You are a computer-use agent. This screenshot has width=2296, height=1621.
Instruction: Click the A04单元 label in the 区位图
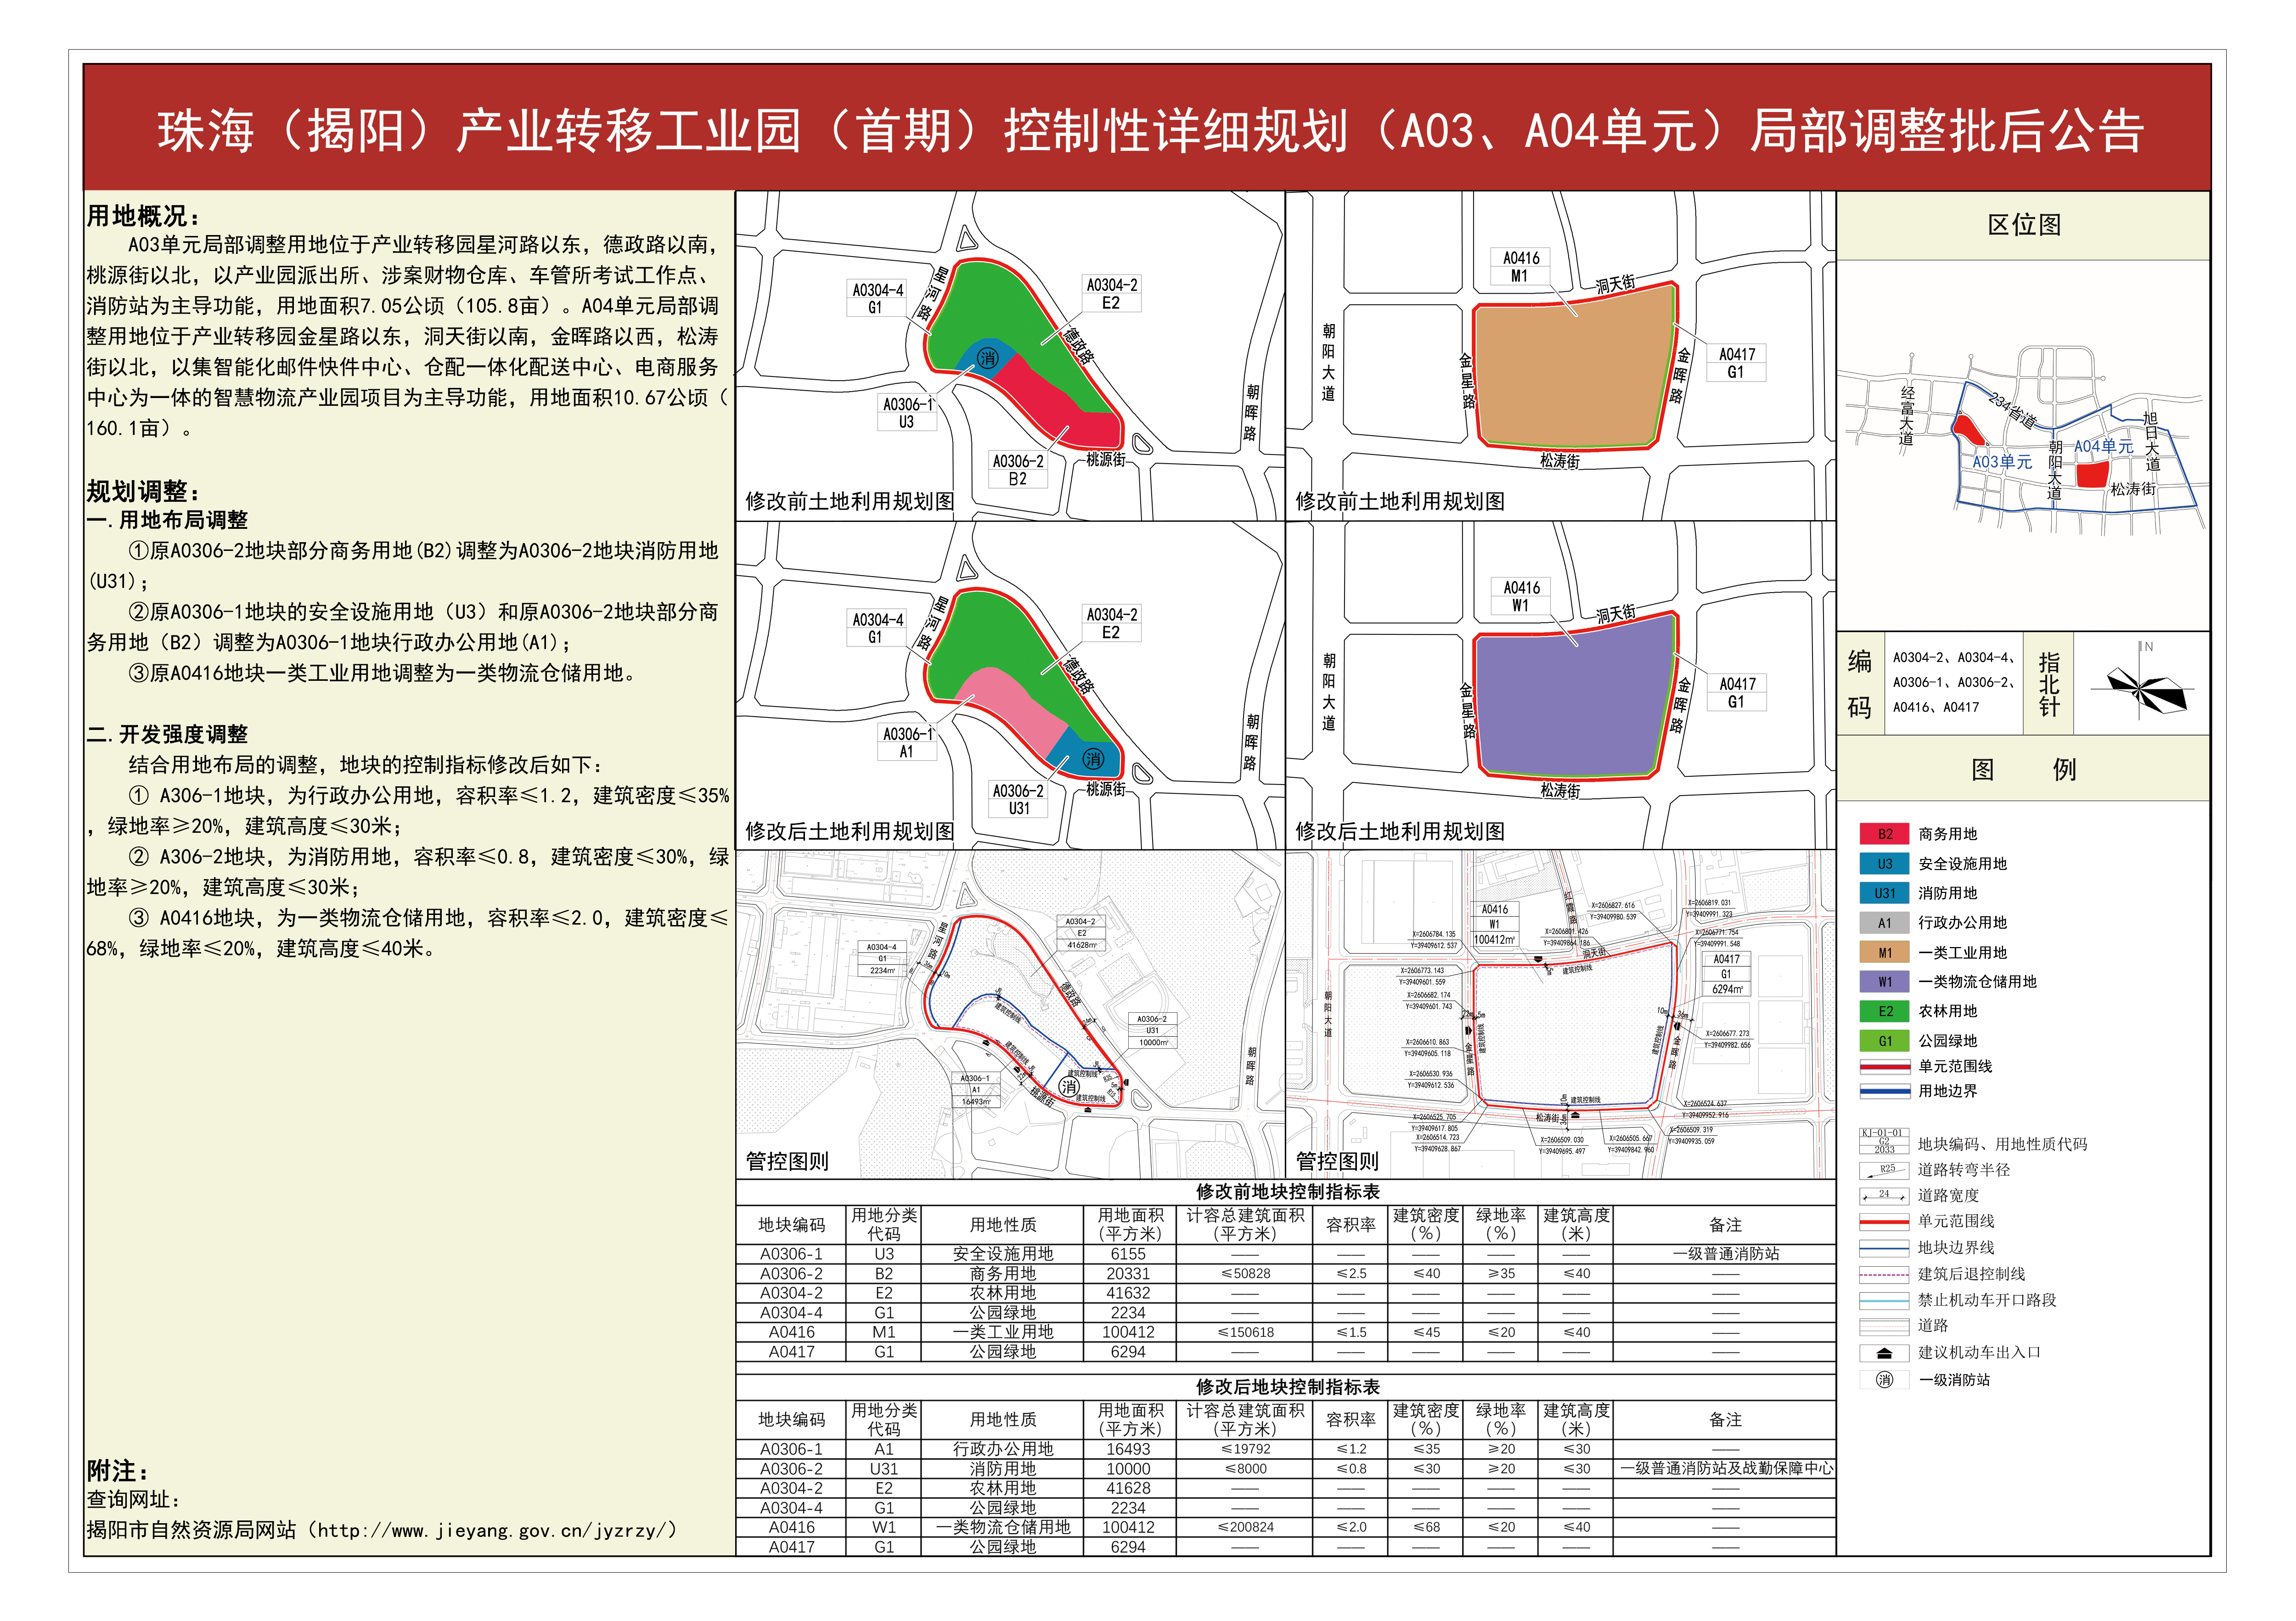[2103, 447]
